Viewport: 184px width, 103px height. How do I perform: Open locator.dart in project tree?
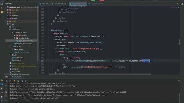tap(18, 58)
